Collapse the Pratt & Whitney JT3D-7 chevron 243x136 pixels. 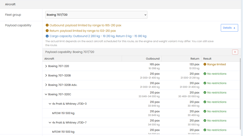[x=50, y=123]
